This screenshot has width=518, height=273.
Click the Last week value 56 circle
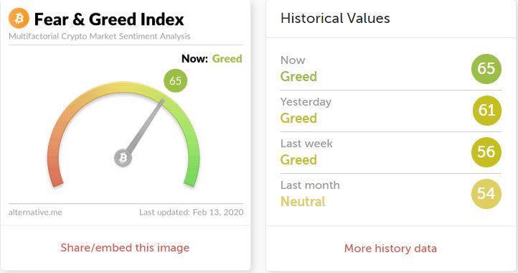click(x=486, y=152)
